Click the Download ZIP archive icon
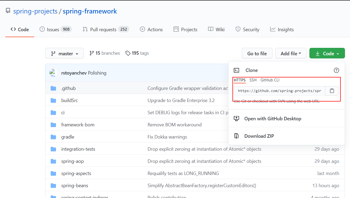 (x=236, y=136)
